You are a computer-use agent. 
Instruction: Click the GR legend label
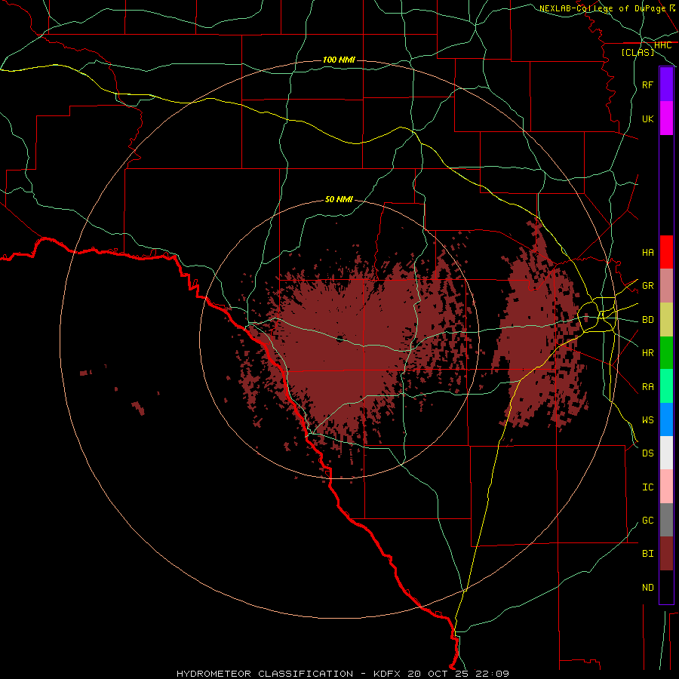tap(647, 286)
